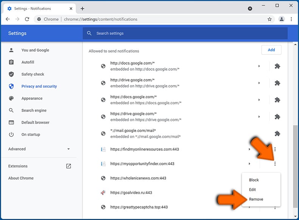Open the profile avatar menu

[x=282, y=19]
